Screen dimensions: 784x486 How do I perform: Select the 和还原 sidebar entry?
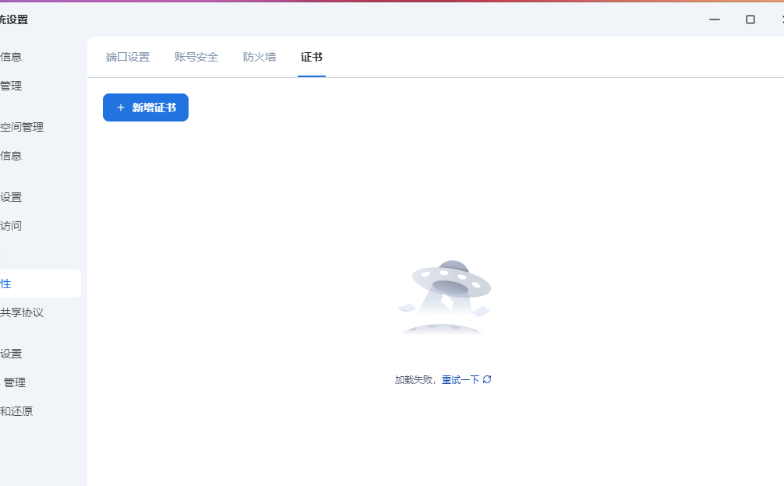coord(19,410)
